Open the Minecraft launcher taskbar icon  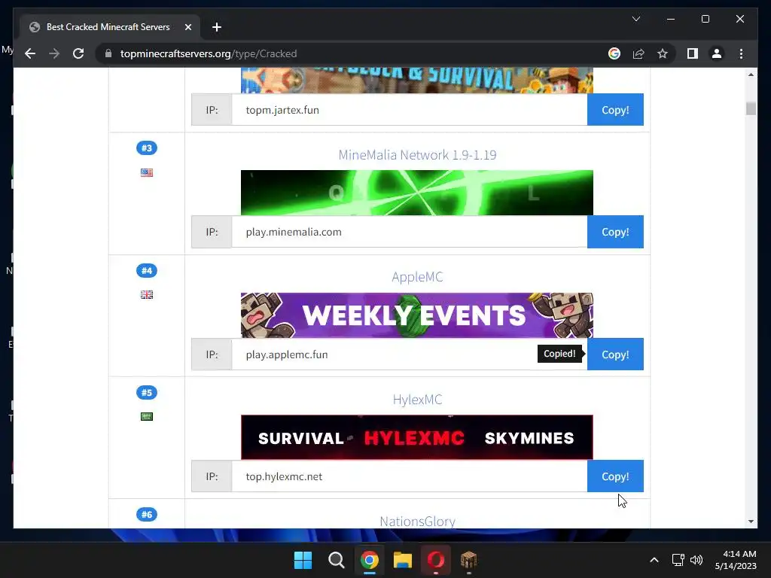click(x=468, y=560)
